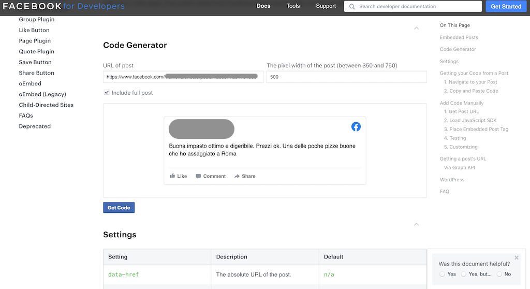The height and width of the screenshot is (289, 530).
Task: Open Facebook for Developers home logo
Action: [64, 6]
